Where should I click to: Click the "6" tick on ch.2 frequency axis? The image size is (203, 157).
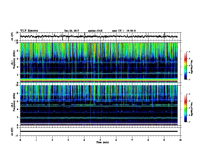(x=18, y=101)
